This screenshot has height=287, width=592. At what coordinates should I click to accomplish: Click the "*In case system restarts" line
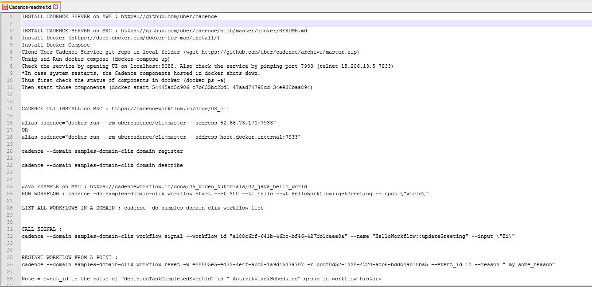141,73
